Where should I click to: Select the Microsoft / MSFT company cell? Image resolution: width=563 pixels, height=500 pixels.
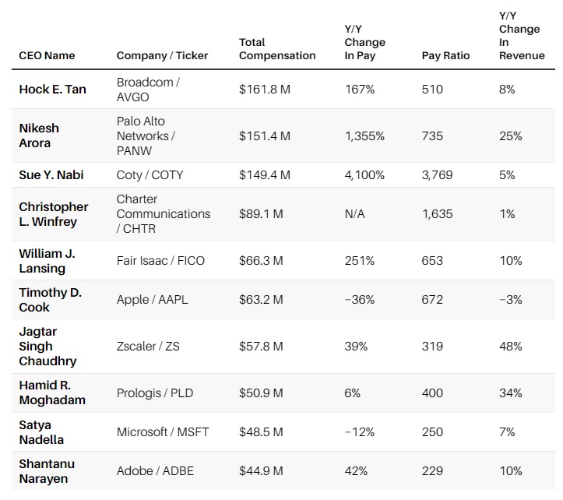(x=163, y=431)
